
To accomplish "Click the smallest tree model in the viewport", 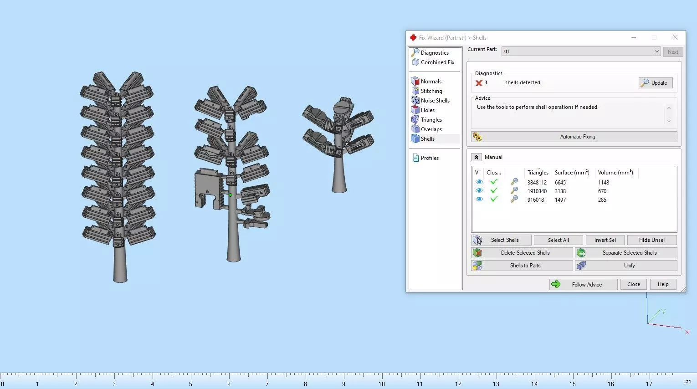I will [x=338, y=144].
